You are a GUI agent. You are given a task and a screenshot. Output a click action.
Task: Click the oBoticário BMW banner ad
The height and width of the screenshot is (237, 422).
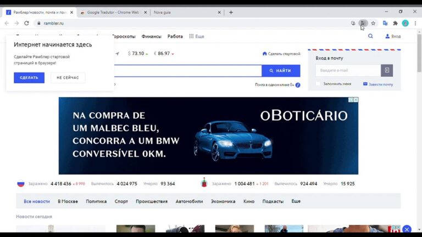point(208,136)
